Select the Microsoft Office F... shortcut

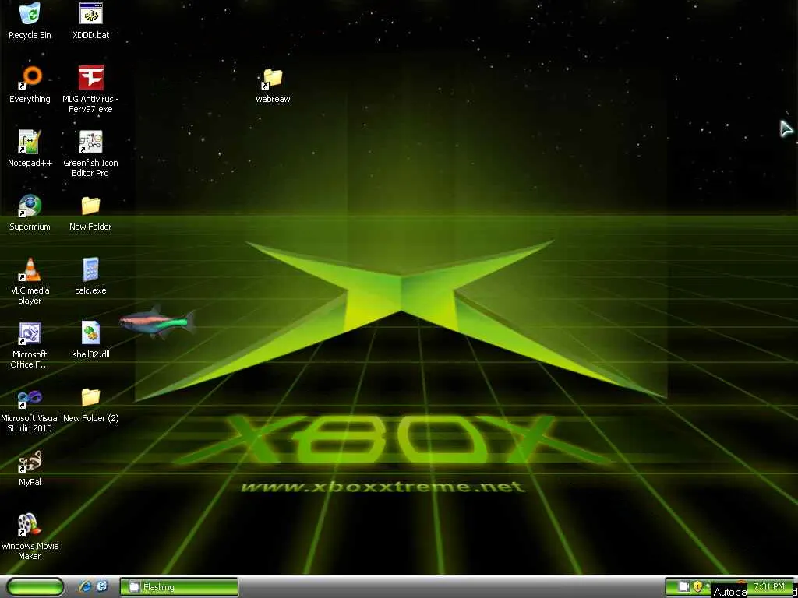pos(30,333)
